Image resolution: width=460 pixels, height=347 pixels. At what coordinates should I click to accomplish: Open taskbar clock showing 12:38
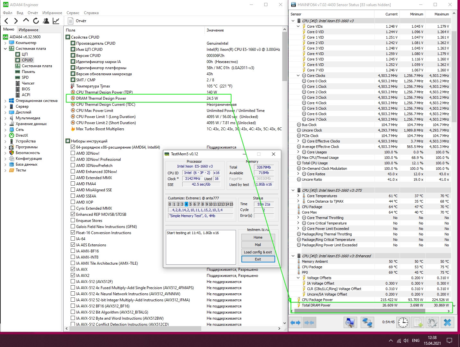pos(432,341)
